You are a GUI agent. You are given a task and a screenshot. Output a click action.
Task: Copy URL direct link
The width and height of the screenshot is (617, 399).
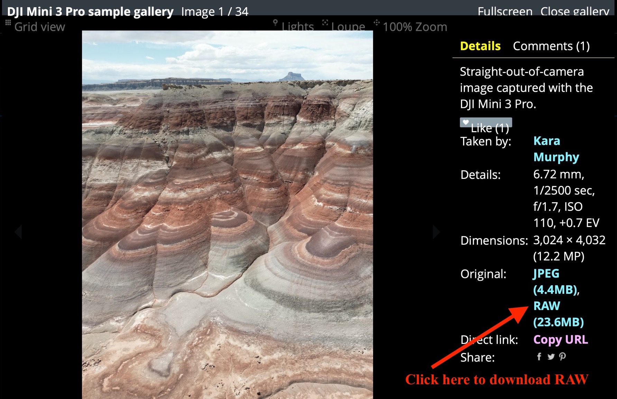pyautogui.click(x=560, y=339)
